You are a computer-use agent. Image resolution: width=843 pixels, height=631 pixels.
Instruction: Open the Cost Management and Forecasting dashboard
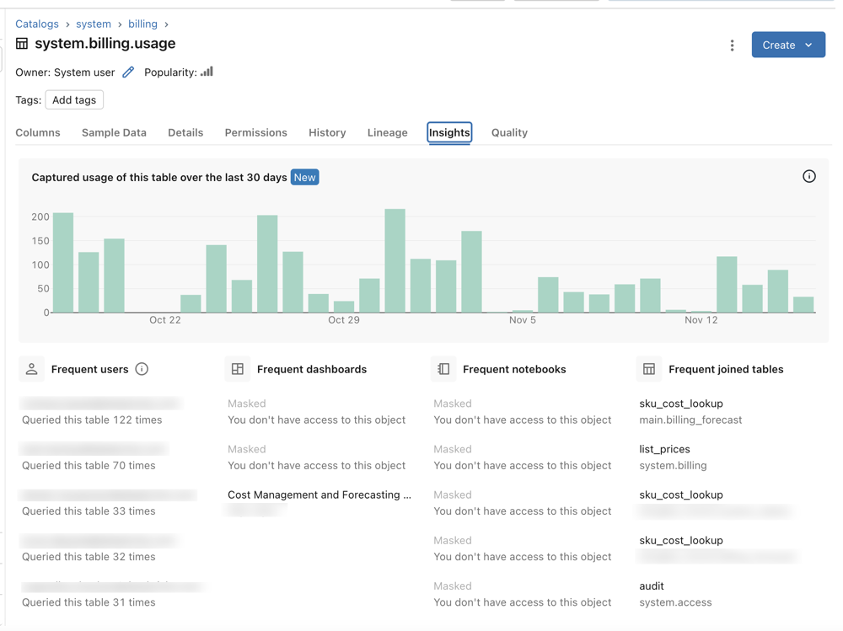319,495
